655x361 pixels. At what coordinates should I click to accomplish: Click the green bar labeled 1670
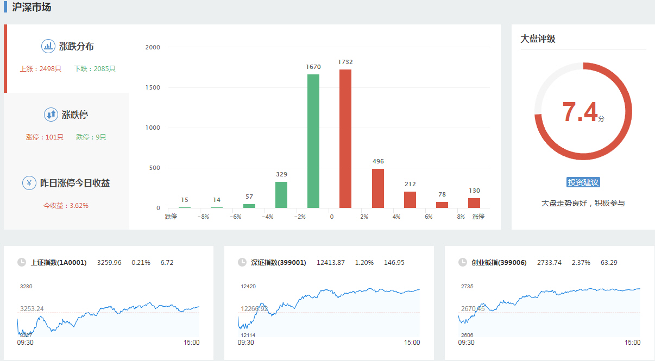pyautogui.click(x=313, y=141)
